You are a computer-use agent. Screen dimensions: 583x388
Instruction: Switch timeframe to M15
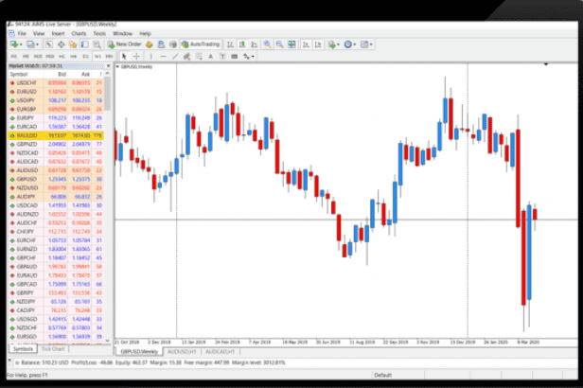[38, 56]
